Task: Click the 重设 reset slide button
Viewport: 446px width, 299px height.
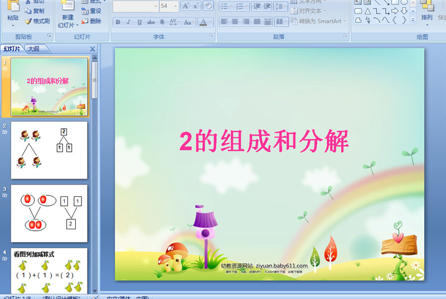Action: pyautogui.click(x=91, y=11)
